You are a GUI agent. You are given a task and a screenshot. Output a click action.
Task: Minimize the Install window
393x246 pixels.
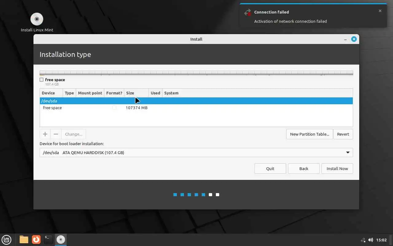pyautogui.click(x=345, y=39)
